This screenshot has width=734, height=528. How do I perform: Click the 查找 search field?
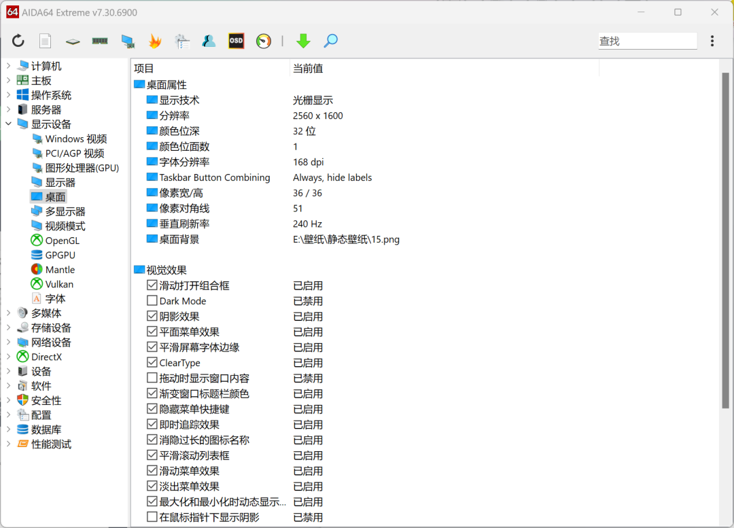(648, 41)
